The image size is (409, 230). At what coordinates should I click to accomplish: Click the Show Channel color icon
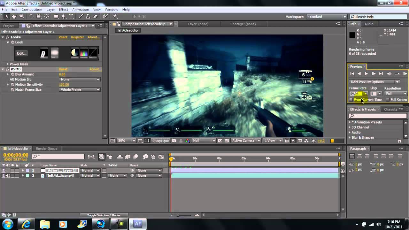point(187,141)
